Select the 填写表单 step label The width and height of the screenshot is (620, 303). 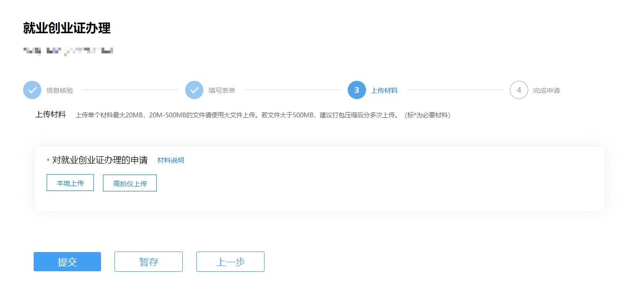tap(222, 90)
